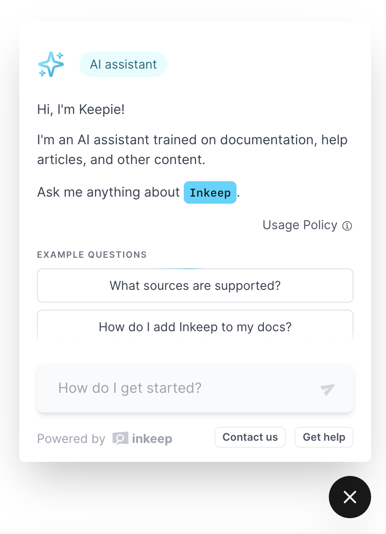Click the "Hi, I'm Keepie!" greeting
This screenshot has height=534, width=386.
[81, 110]
